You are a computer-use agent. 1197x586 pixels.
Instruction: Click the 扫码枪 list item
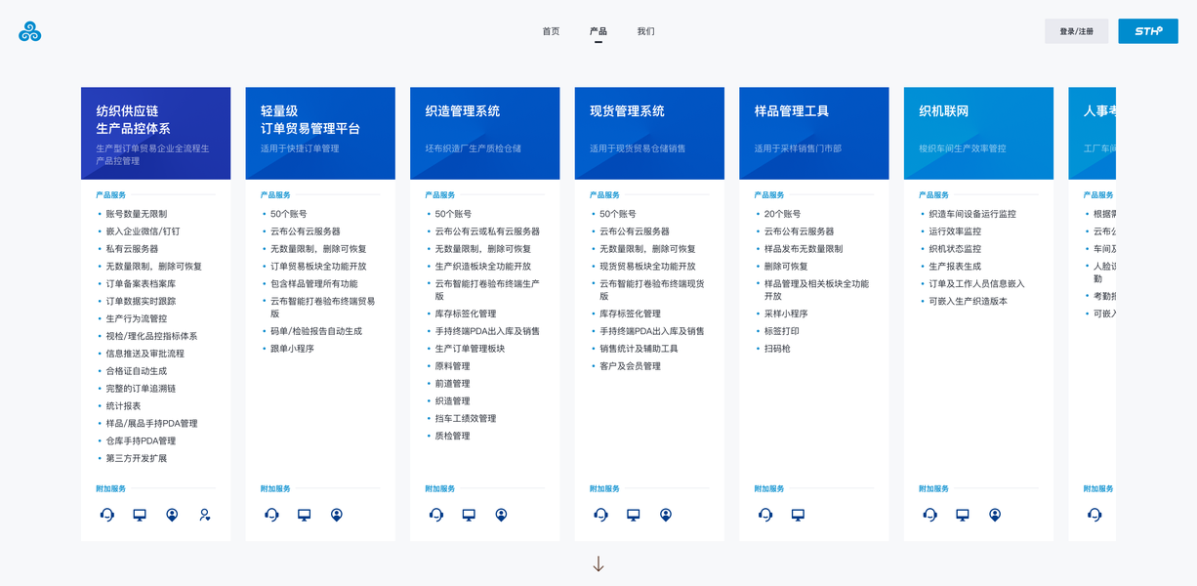(x=777, y=349)
